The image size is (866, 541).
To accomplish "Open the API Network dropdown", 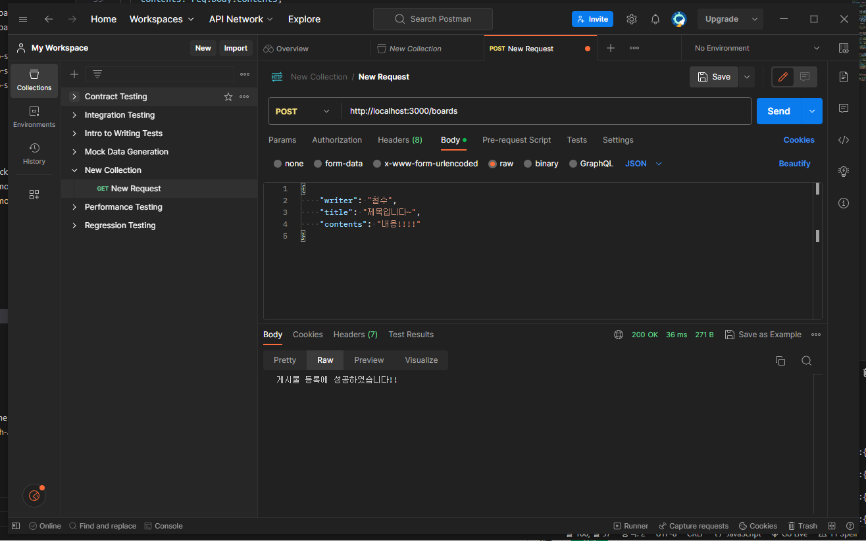I will click(x=242, y=19).
